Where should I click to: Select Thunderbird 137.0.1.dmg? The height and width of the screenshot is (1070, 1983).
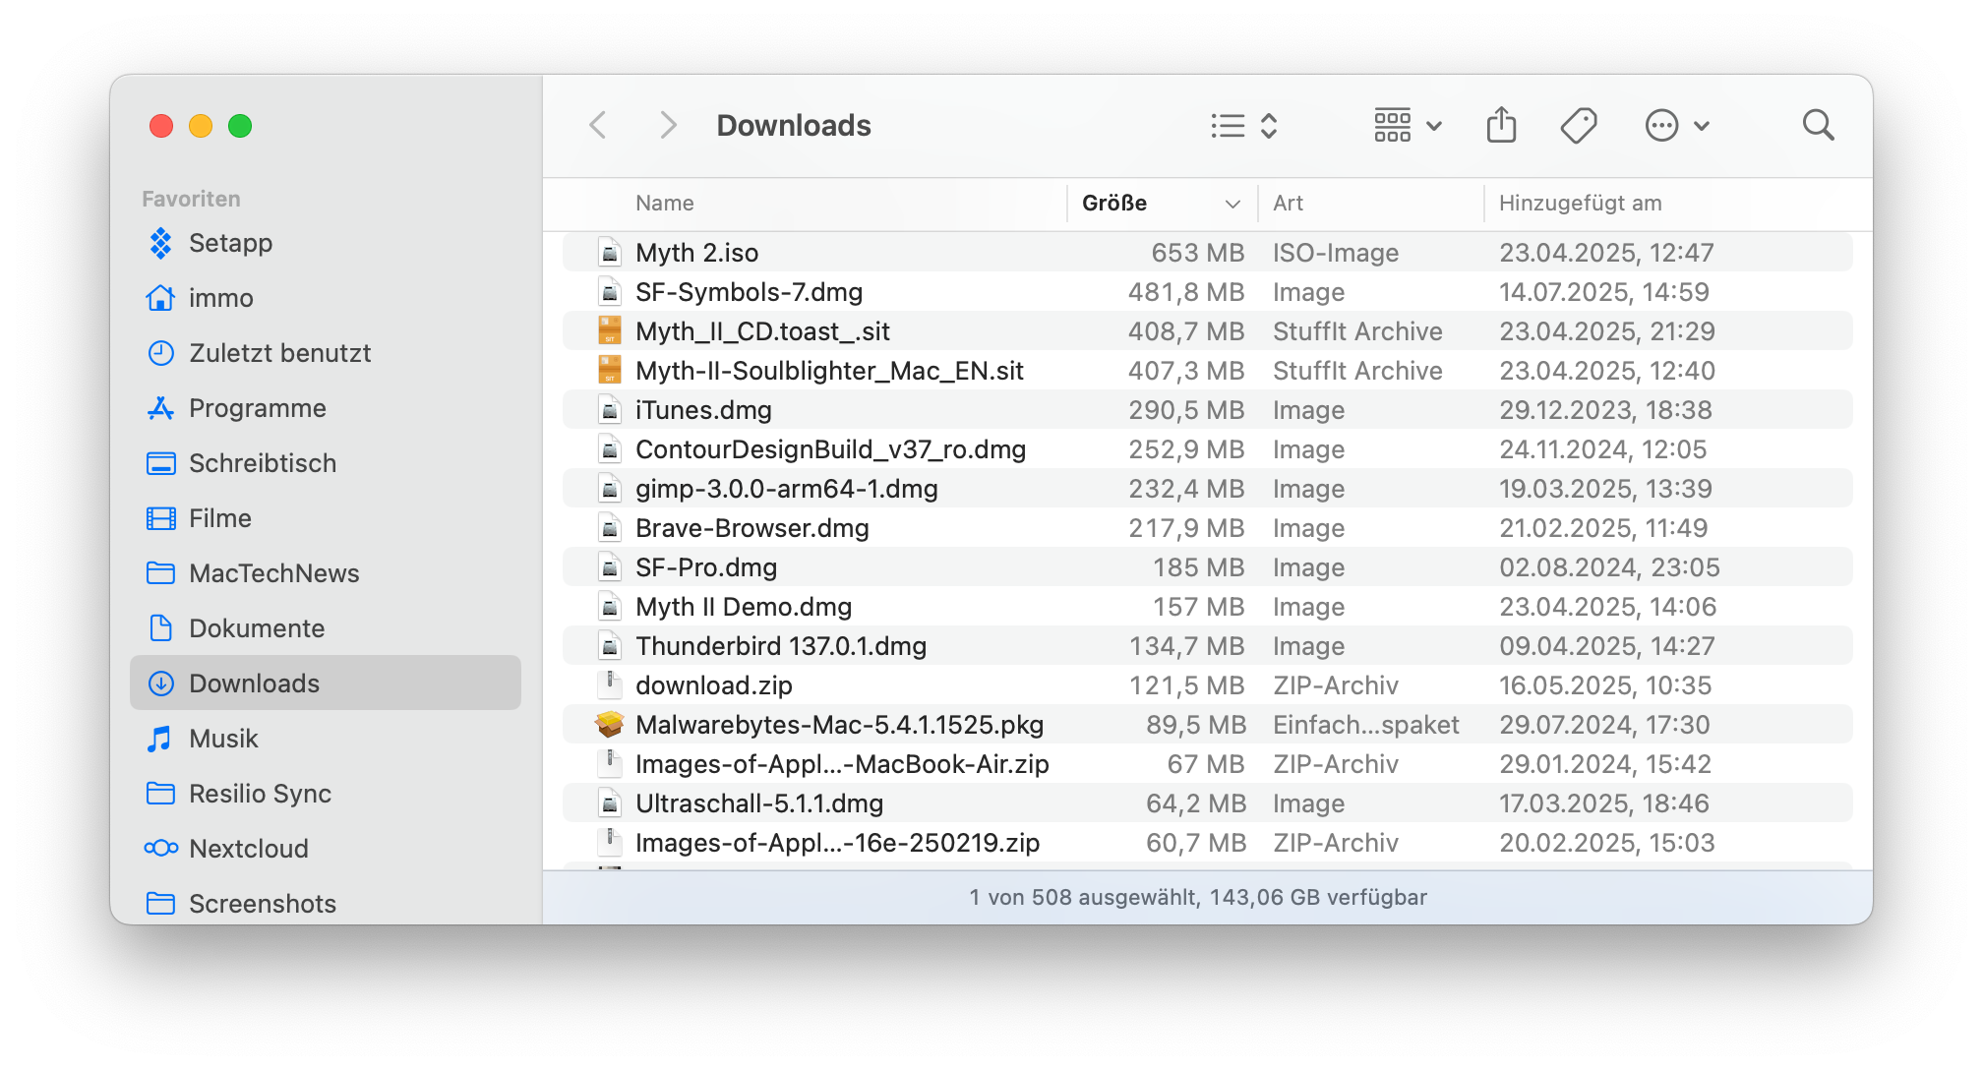pyautogui.click(x=1208, y=646)
